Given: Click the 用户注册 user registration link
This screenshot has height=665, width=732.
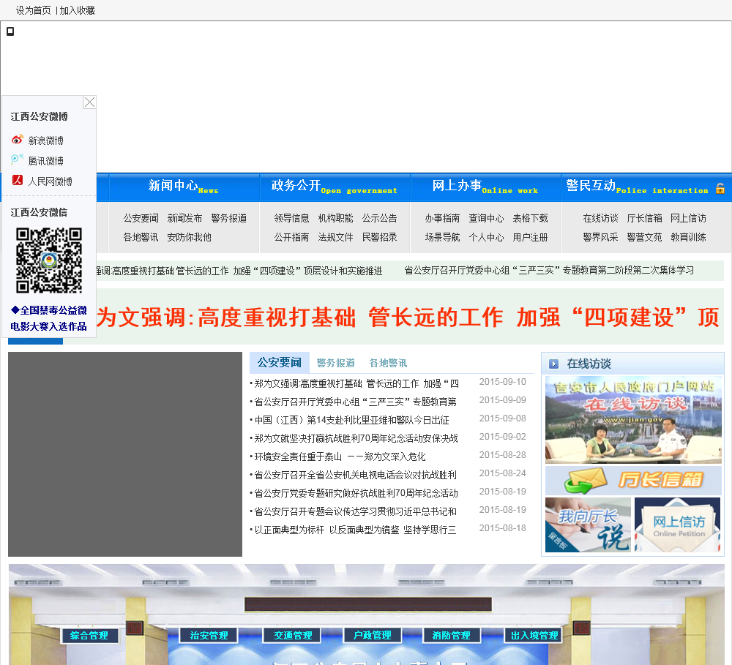Looking at the screenshot, I should coord(530,237).
